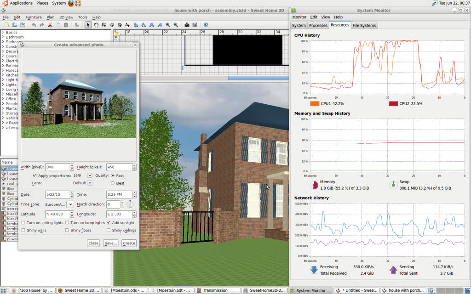Click the Memory pie color indicator
Image resolution: width=471 pixels, height=294 pixels.
point(314,185)
